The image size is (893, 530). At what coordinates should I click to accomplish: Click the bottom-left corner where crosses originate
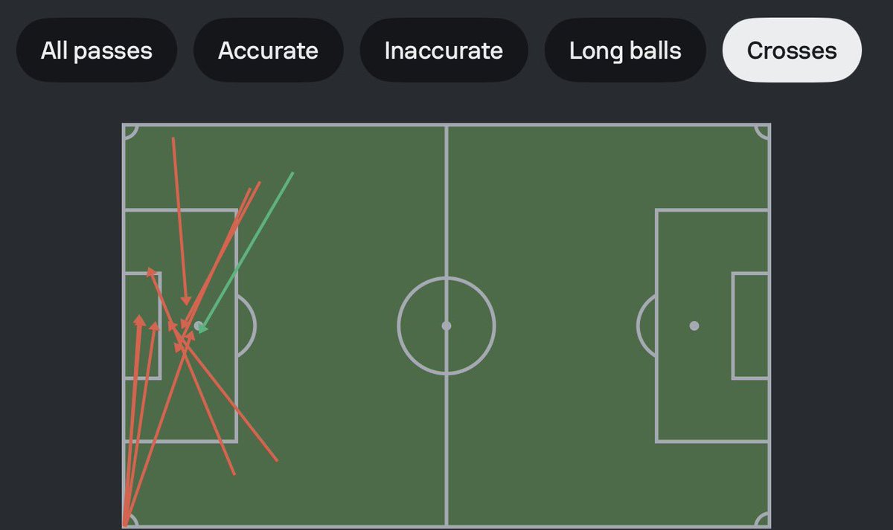(127, 522)
